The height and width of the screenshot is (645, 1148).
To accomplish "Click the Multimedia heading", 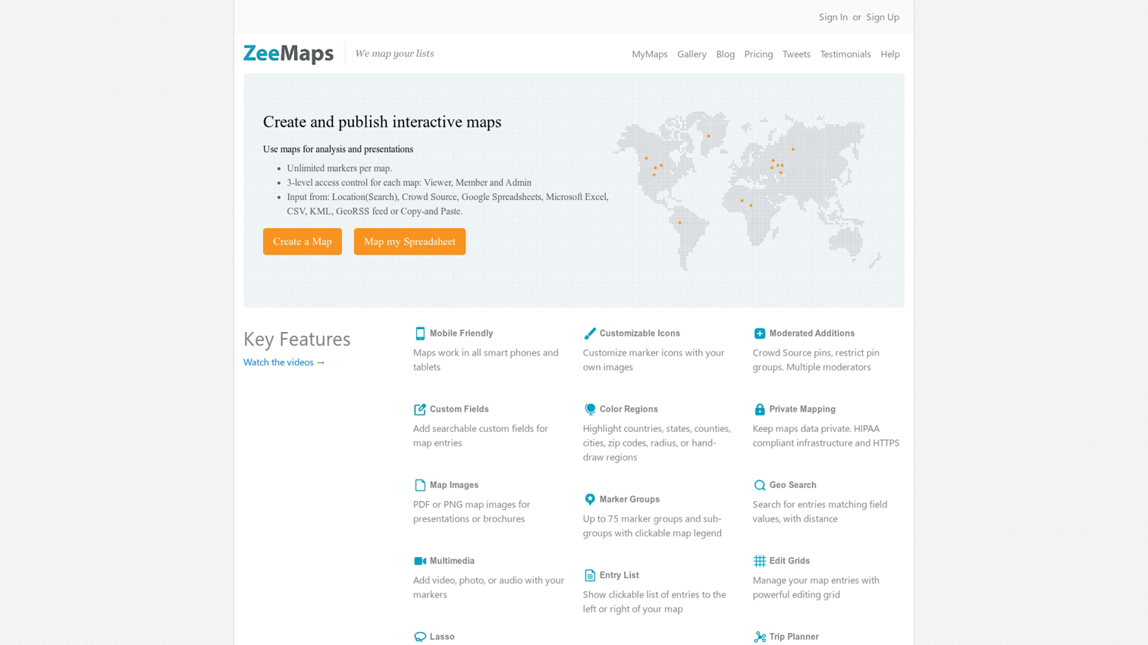I will pos(452,561).
